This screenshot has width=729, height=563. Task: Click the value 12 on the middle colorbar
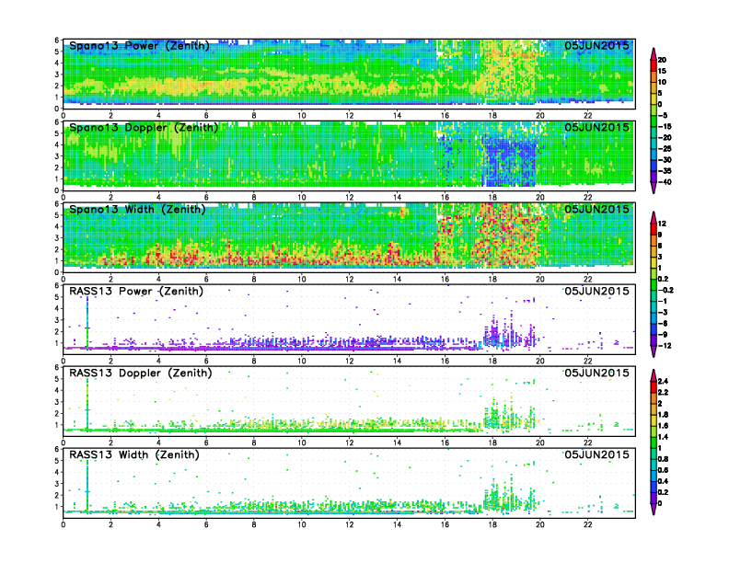(x=662, y=224)
